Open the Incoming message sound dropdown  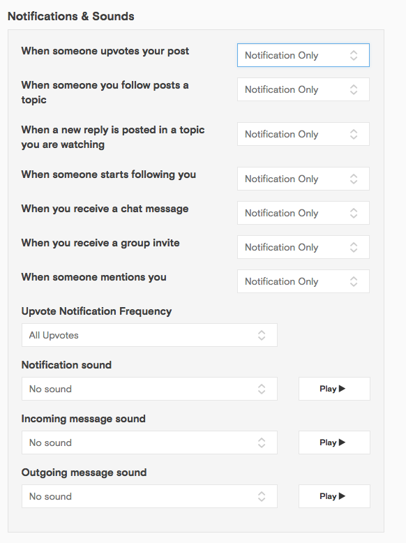coord(149,442)
